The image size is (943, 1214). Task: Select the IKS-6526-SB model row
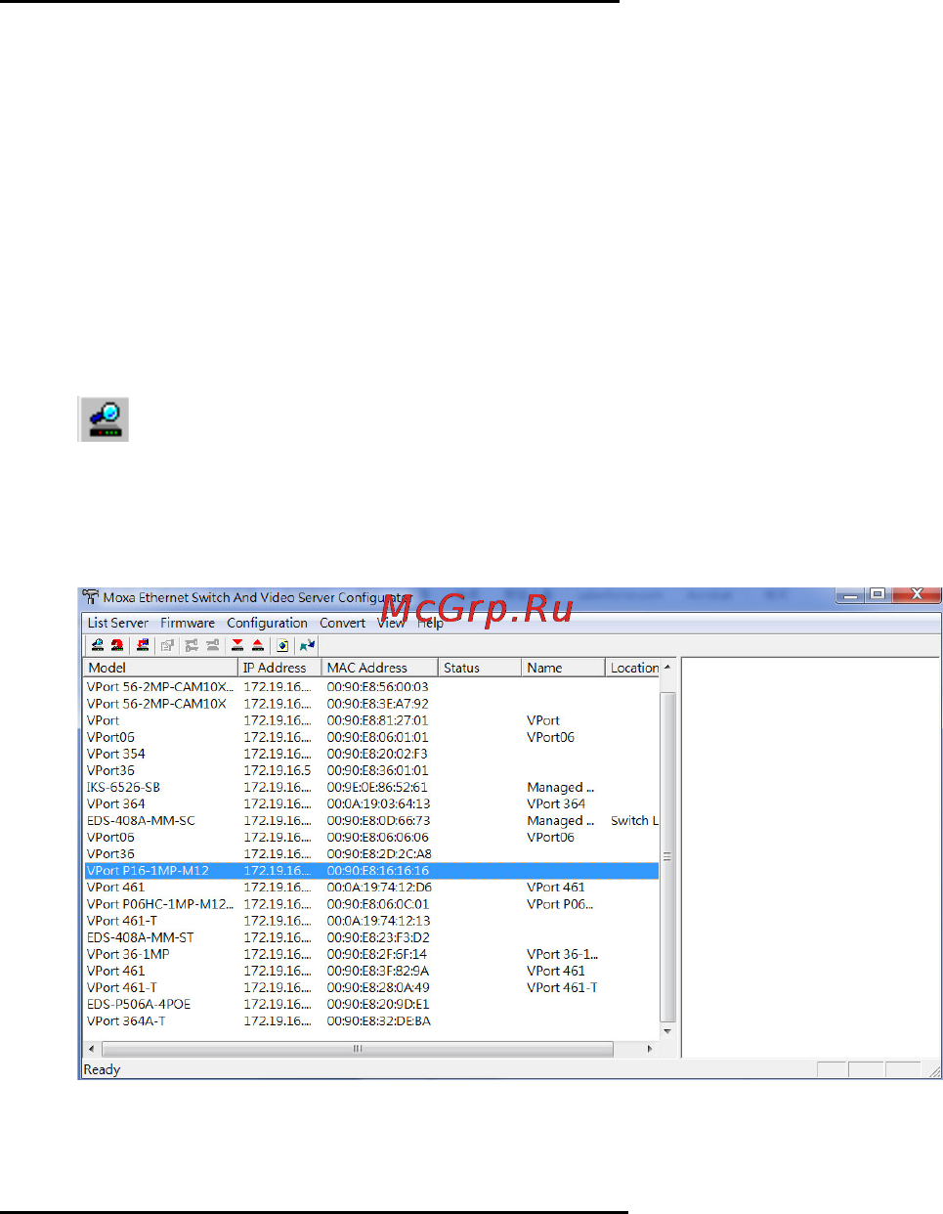123,787
